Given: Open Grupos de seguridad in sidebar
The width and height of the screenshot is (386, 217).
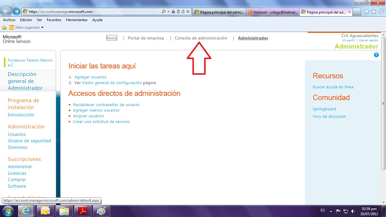Looking at the screenshot, I should (30, 141).
